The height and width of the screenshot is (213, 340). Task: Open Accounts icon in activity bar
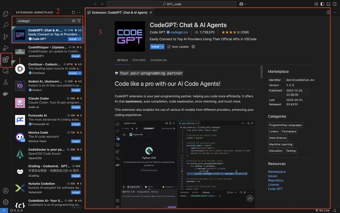click(x=6, y=190)
